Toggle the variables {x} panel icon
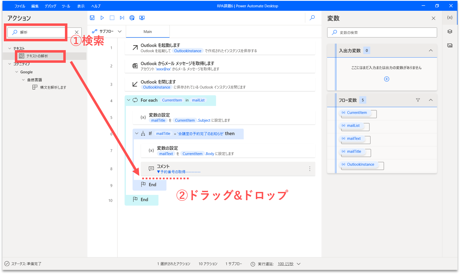Viewport: 460px width, 274px height. click(x=450, y=17)
